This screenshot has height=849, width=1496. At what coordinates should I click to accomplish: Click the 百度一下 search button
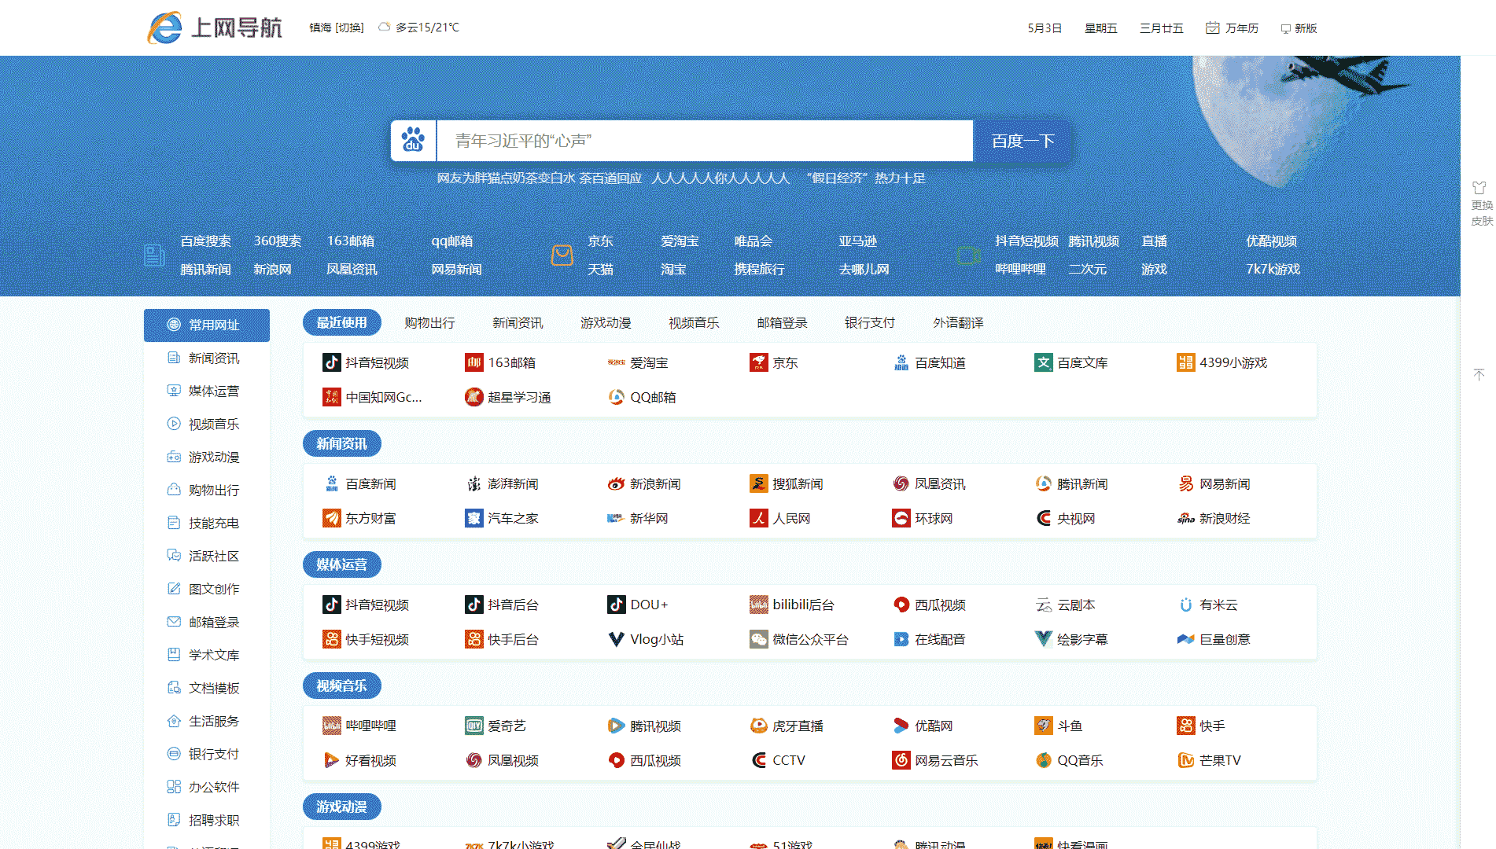point(1023,141)
